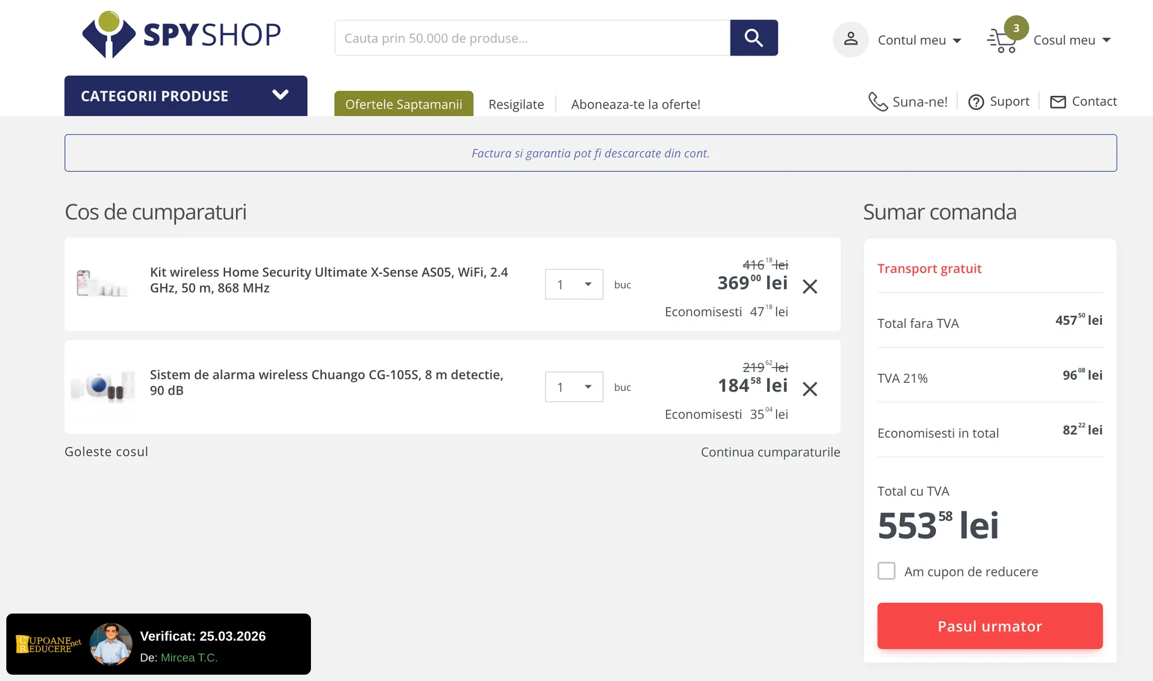Enable the 'Am cupon de reducere' checkbox
Screen dimensions: 1153x681
[886, 571]
